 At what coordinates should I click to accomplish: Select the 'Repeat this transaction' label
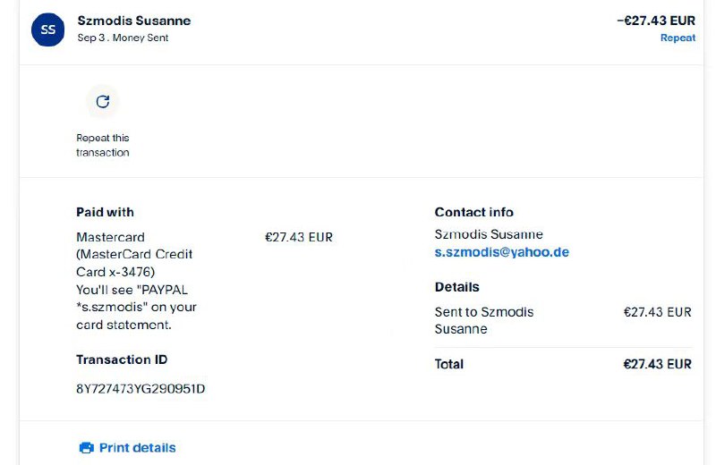pos(103,145)
